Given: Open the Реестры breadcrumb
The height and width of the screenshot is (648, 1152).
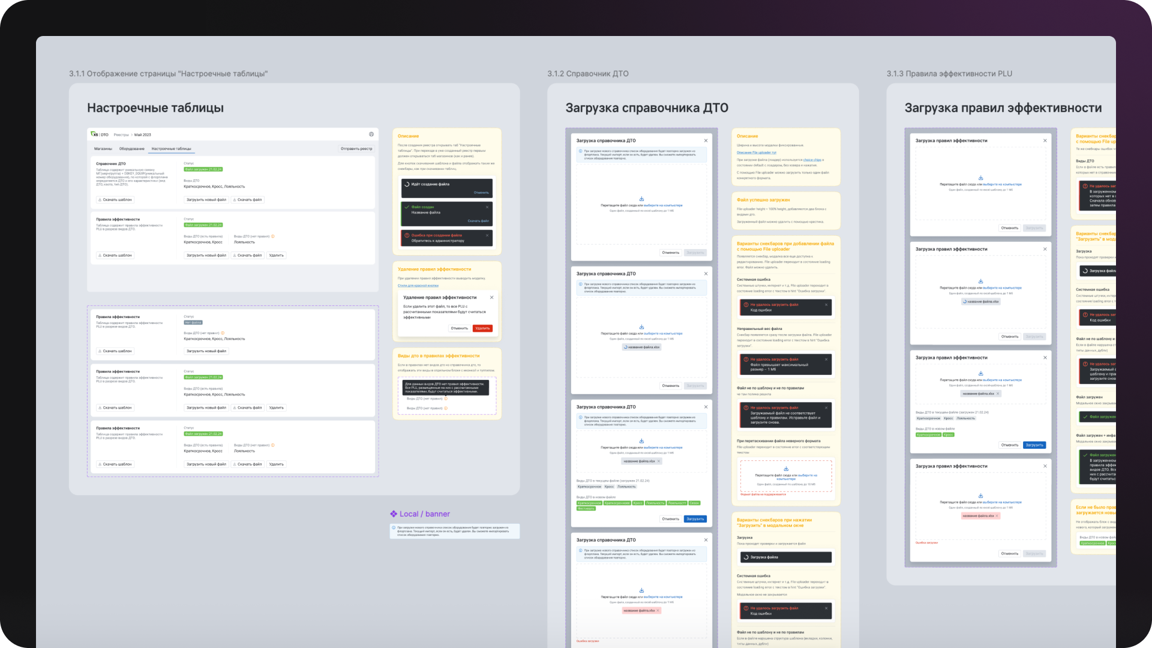Looking at the screenshot, I should (x=121, y=135).
